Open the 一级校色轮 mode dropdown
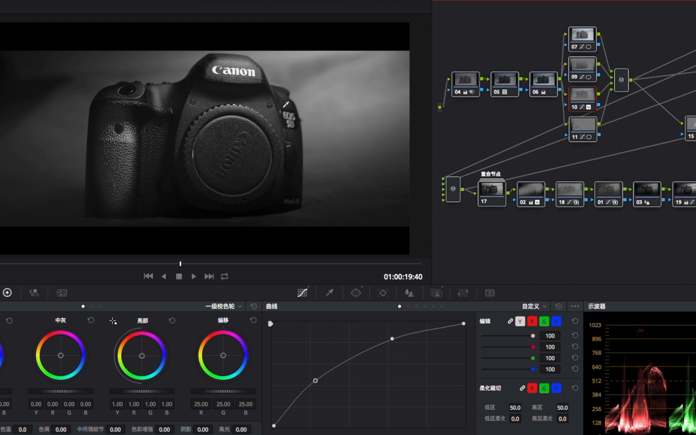The width and height of the screenshot is (696, 435). point(224,306)
